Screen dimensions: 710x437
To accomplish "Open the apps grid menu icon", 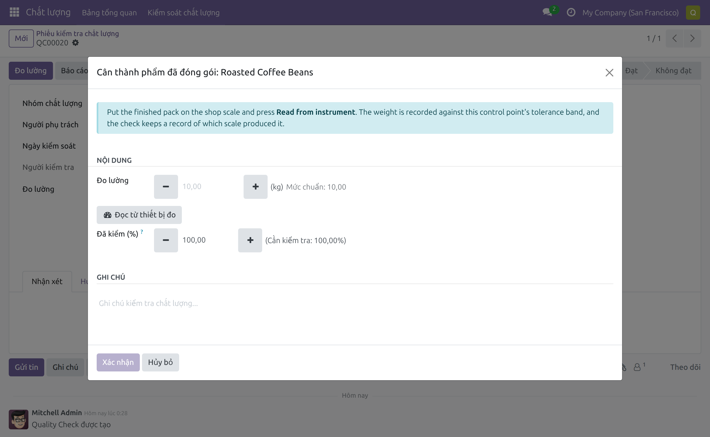I will (14, 13).
